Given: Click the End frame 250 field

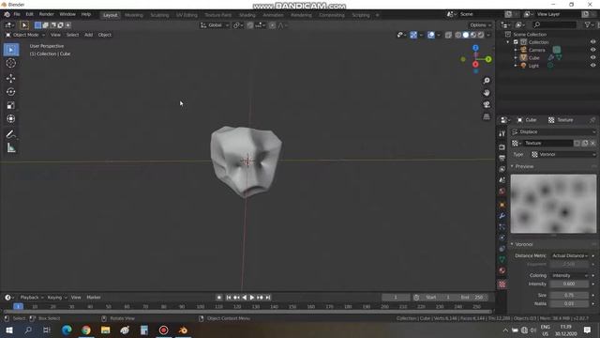Looking at the screenshot, I should (472, 298).
